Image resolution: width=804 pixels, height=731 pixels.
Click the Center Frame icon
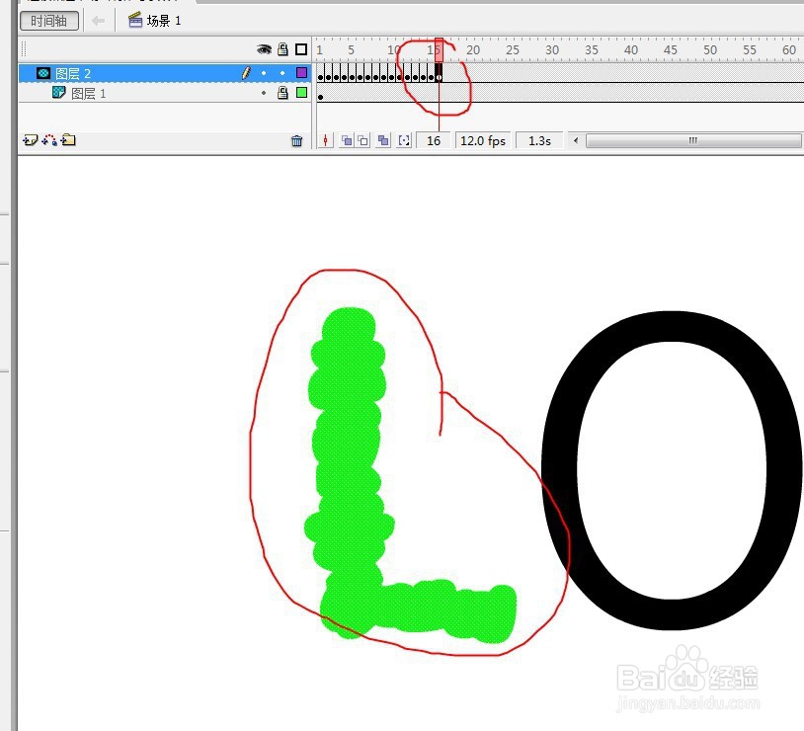pyautogui.click(x=325, y=140)
